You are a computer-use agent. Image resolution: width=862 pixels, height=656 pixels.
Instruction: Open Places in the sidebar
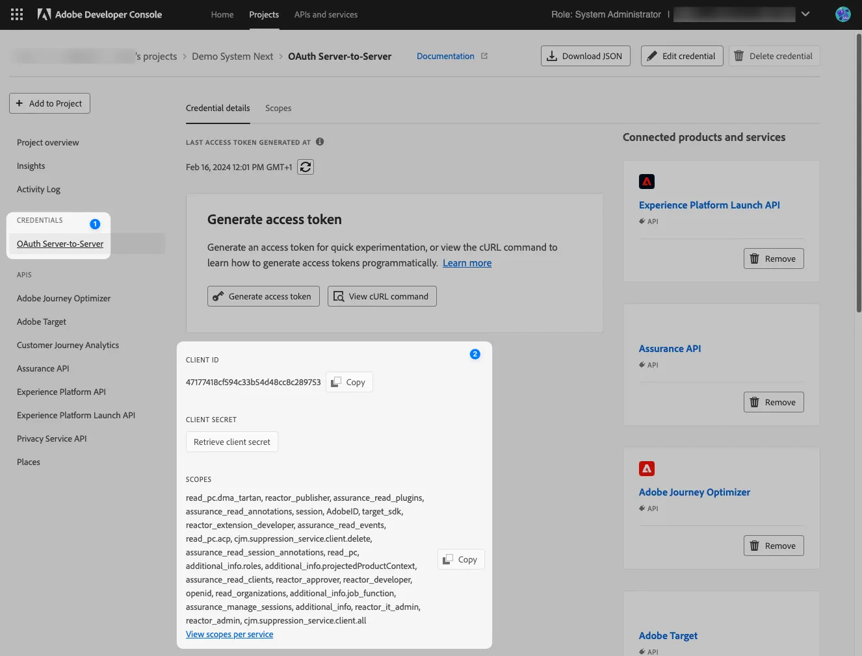tap(29, 462)
